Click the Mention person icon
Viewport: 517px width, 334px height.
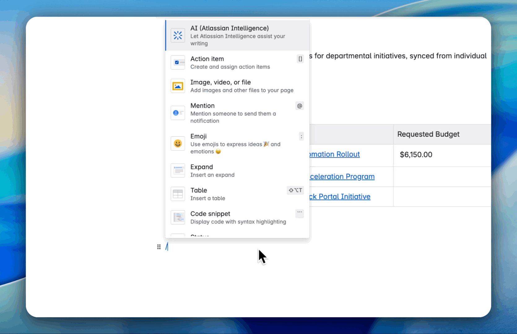[x=178, y=113]
